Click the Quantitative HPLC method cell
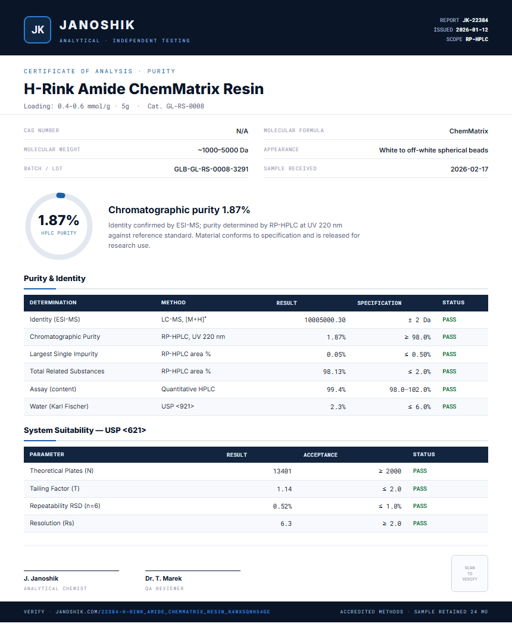 188,389
